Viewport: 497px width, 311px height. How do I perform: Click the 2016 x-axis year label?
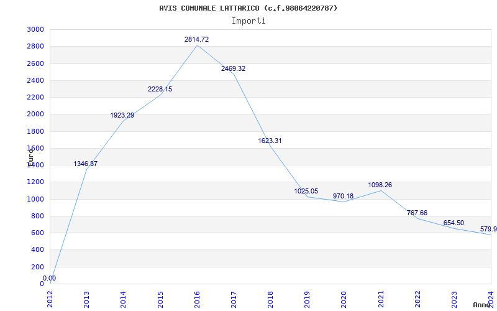coord(197,300)
